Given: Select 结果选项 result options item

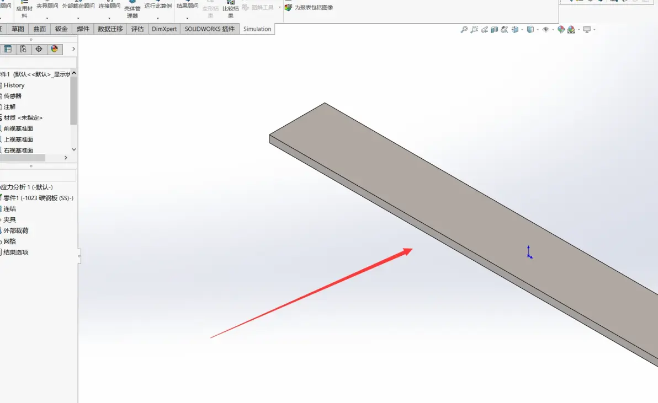Looking at the screenshot, I should (x=15, y=252).
